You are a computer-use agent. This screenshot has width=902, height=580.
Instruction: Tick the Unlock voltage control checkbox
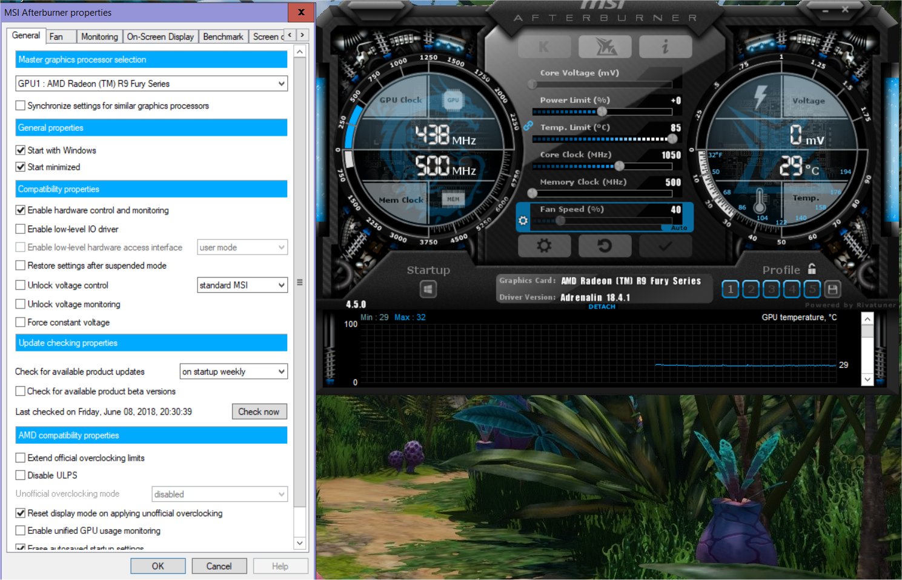tap(21, 285)
